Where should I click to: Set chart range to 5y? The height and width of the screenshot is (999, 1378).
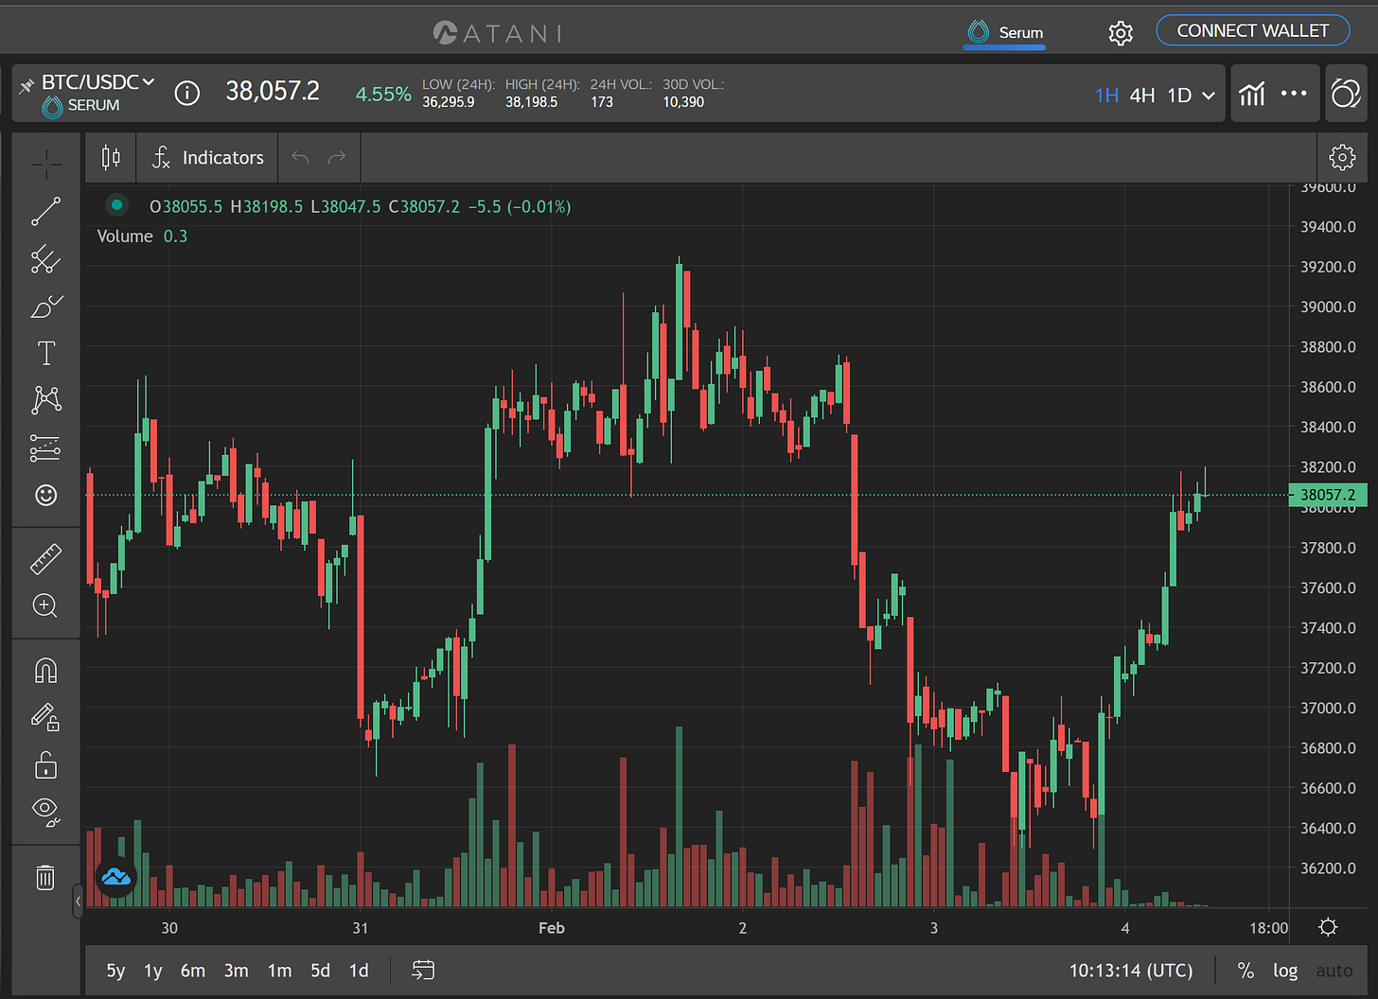[x=115, y=971]
